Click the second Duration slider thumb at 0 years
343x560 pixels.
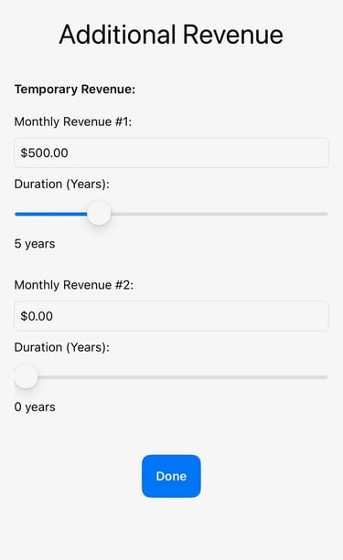[26, 376]
